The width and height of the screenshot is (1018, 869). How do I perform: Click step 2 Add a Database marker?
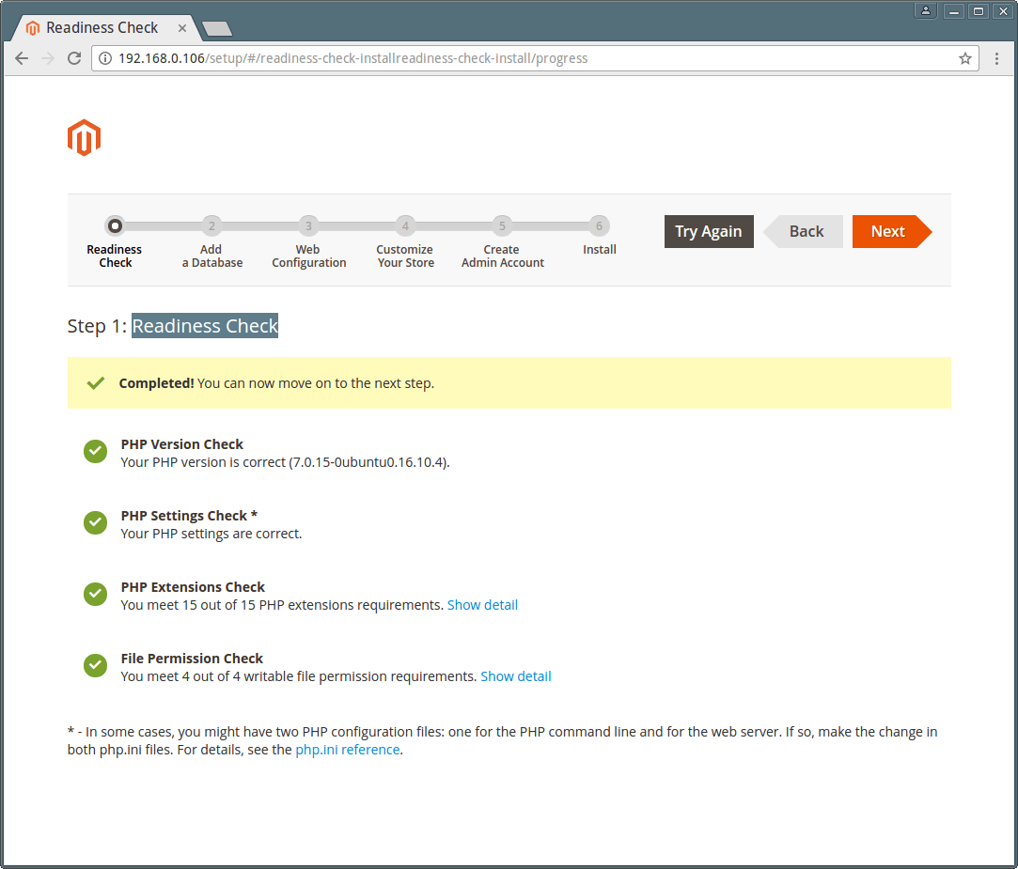point(211,225)
